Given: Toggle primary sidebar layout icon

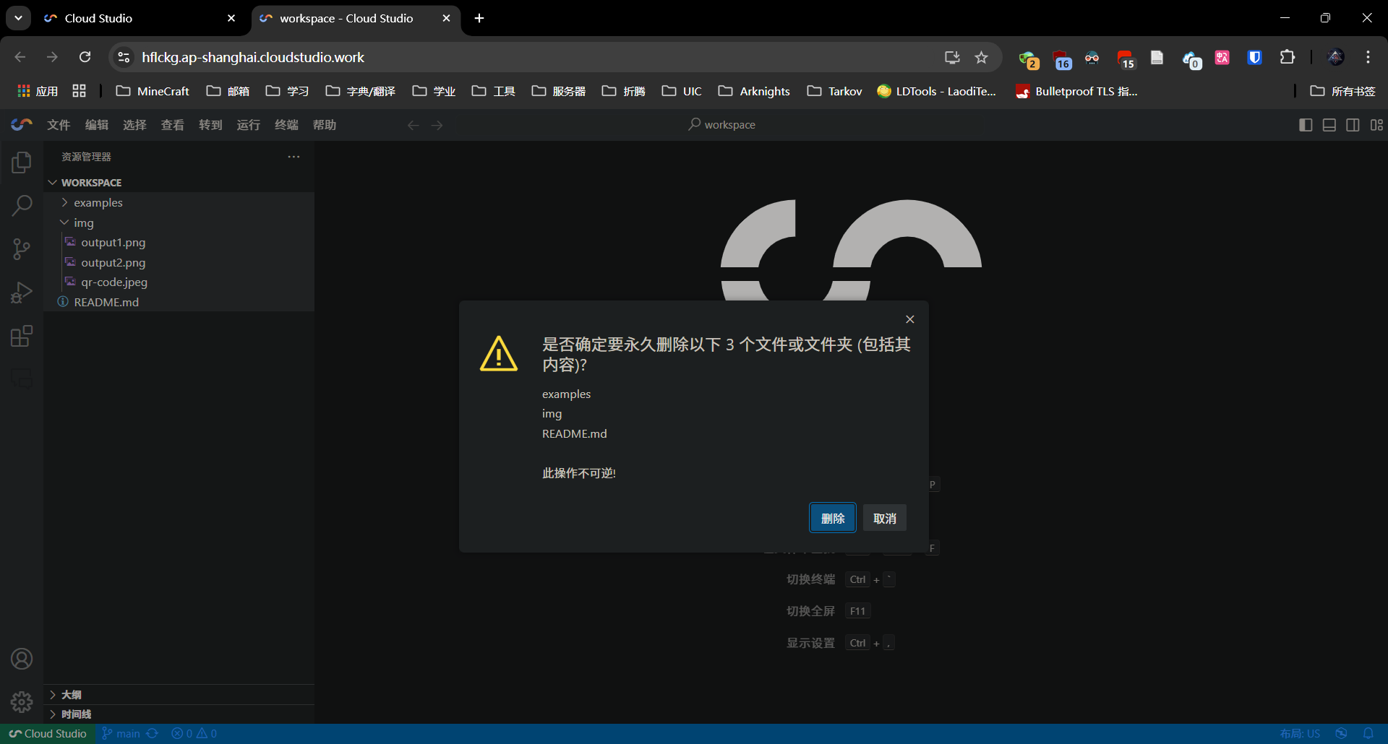Looking at the screenshot, I should coord(1306,125).
